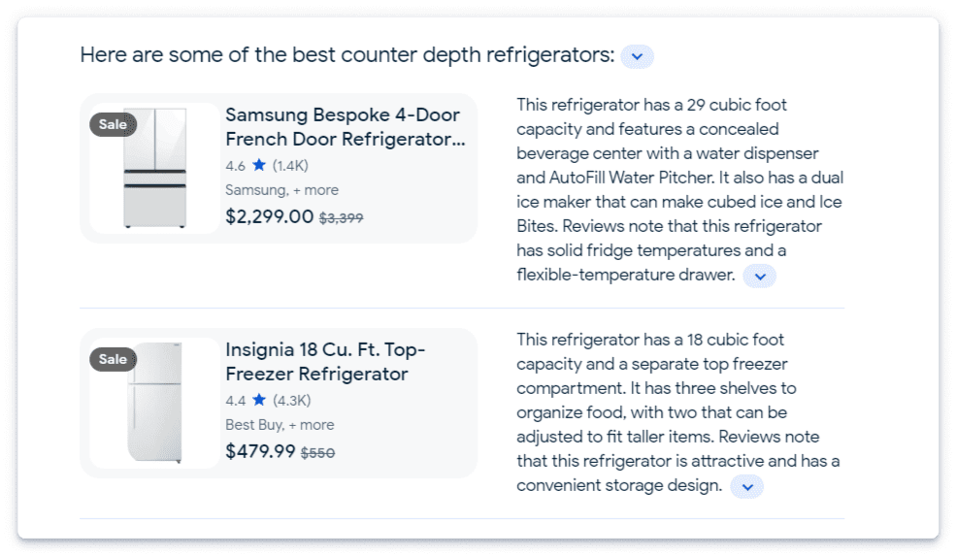Click the Sale badge on the Samsung refrigerator
This screenshot has height=557, width=957.
tap(113, 124)
